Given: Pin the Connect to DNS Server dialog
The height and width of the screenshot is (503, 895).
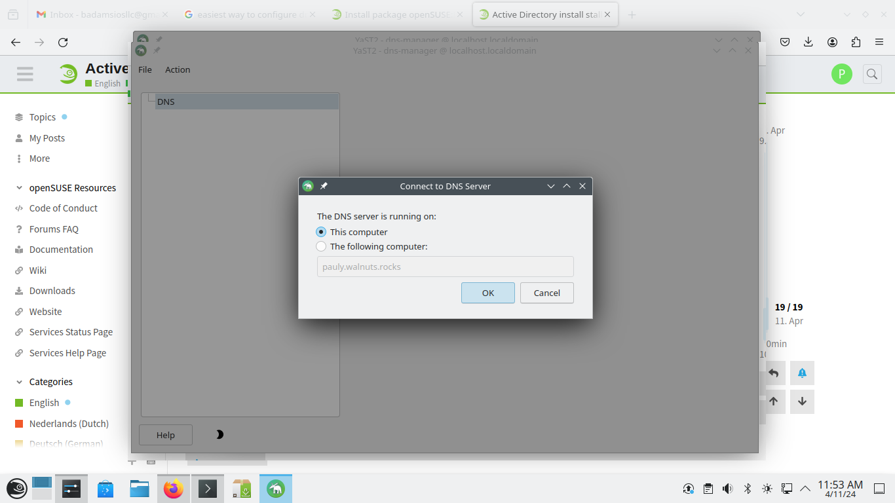Looking at the screenshot, I should [324, 186].
